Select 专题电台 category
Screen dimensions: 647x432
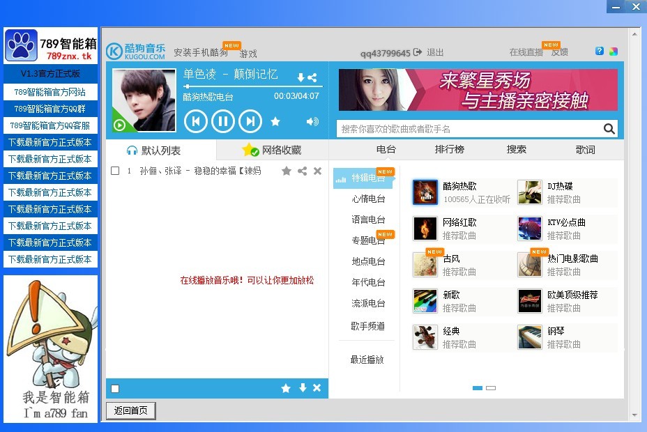368,240
